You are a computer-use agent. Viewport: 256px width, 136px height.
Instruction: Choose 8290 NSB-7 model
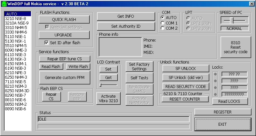coord(18,95)
